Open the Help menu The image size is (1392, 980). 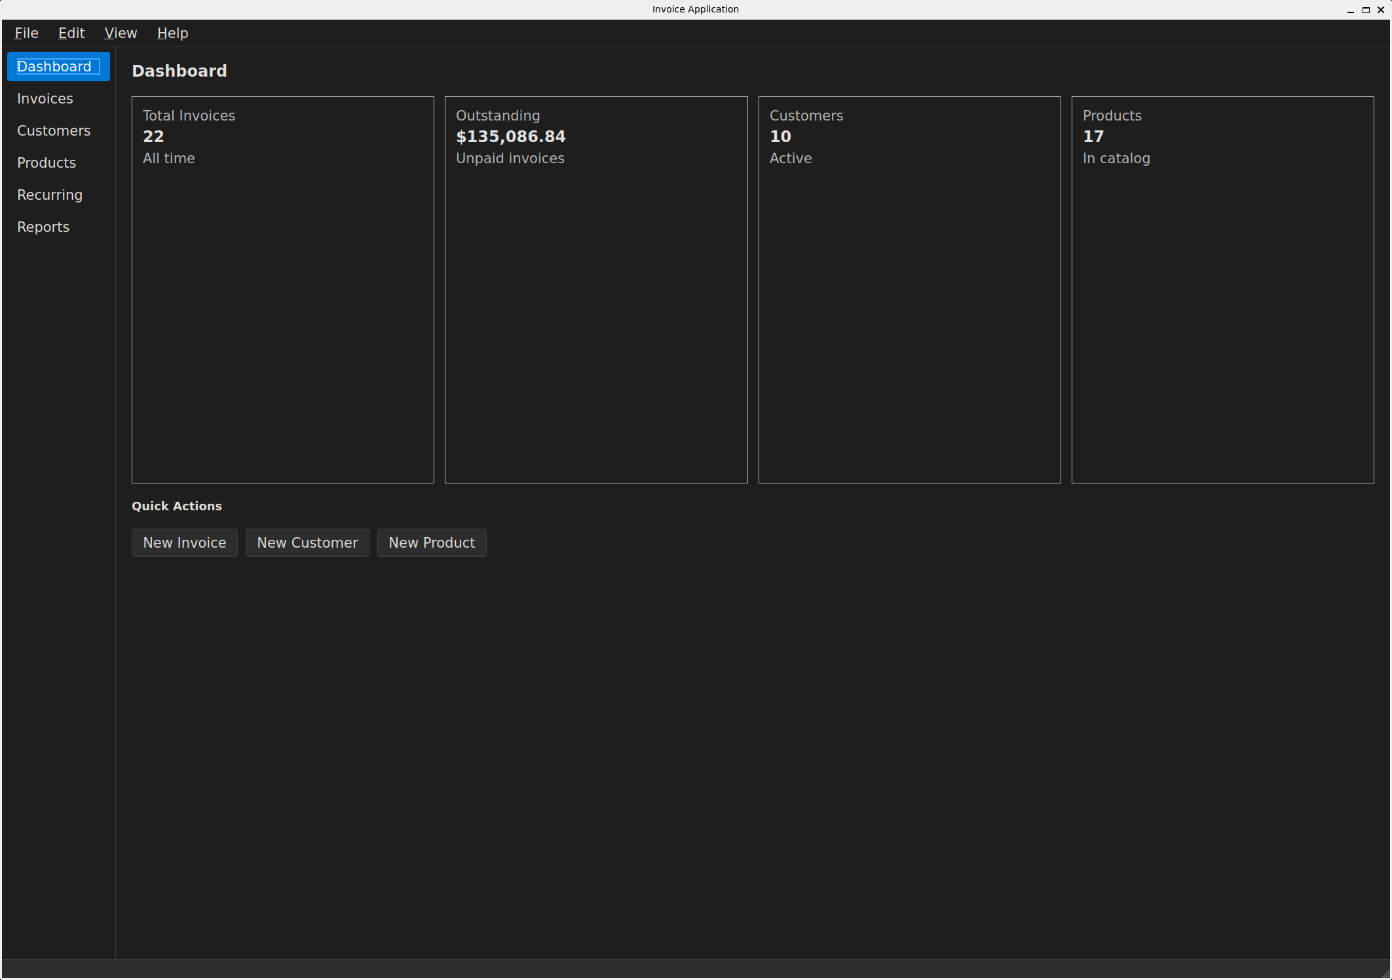coord(172,33)
